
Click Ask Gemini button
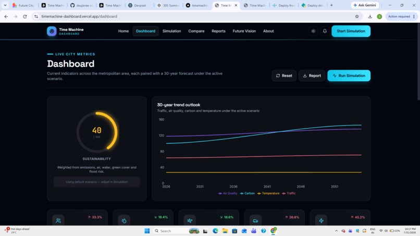pyautogui.click(x=365, y=5)
